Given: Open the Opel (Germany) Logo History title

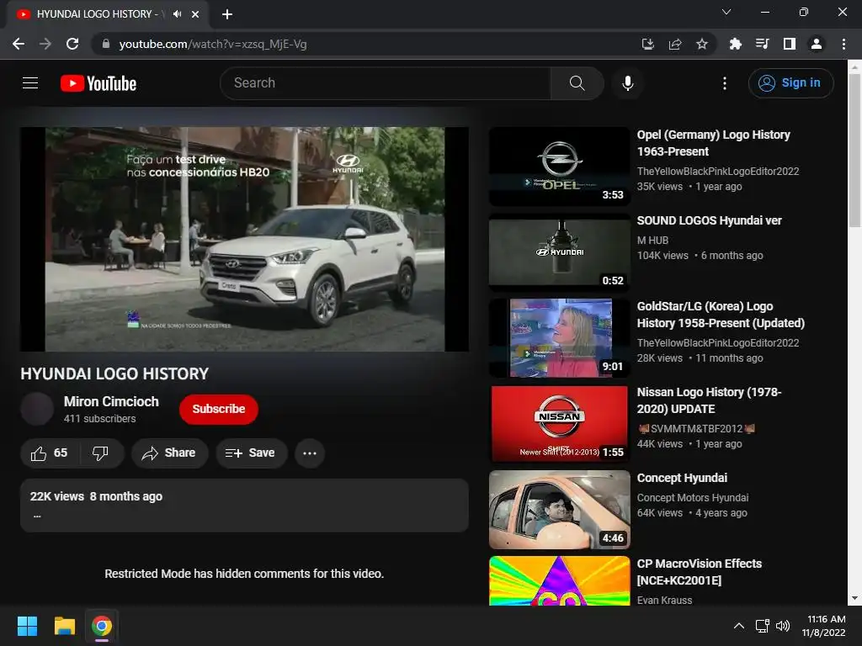Looking at the screenshot, I should click(713, 143).
